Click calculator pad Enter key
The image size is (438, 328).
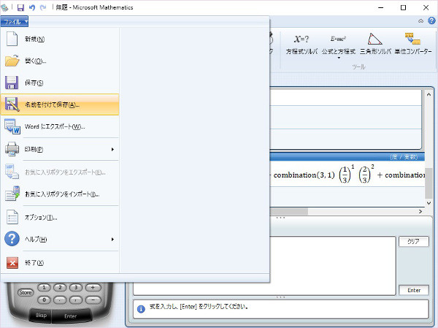pyautogui.click(x=71, y=316)
